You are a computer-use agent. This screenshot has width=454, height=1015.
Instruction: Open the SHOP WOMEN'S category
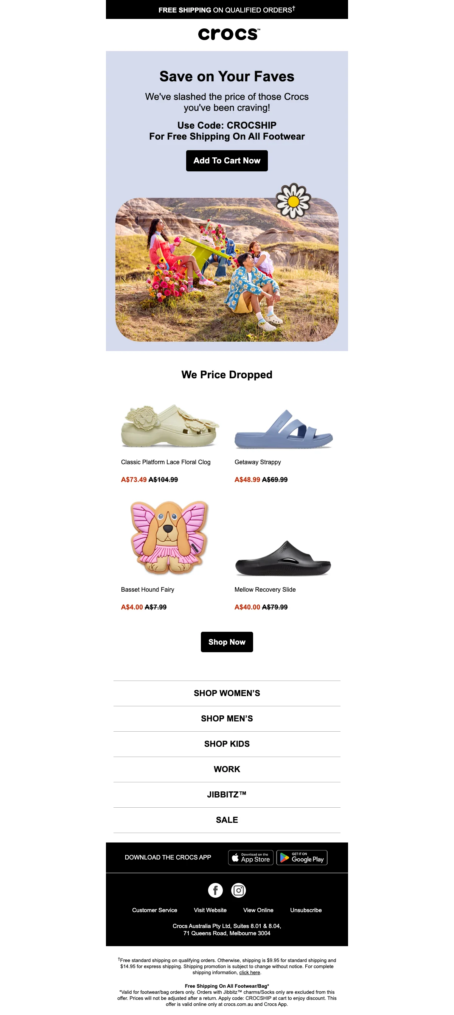click(x=227, y=693)
